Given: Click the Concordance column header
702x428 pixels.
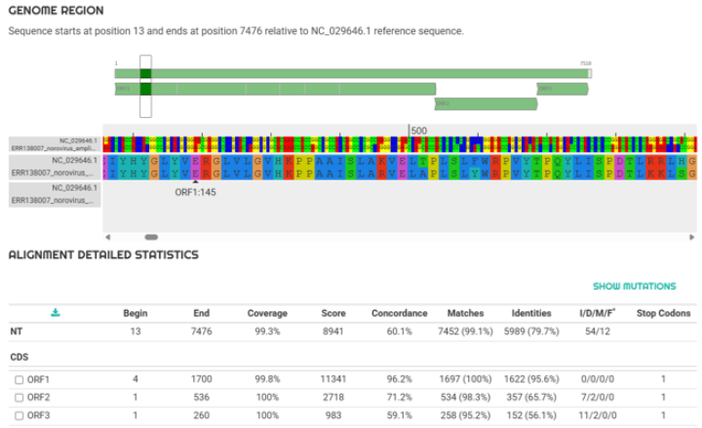Looking at the screenshot, I should (x=399, y=314).
